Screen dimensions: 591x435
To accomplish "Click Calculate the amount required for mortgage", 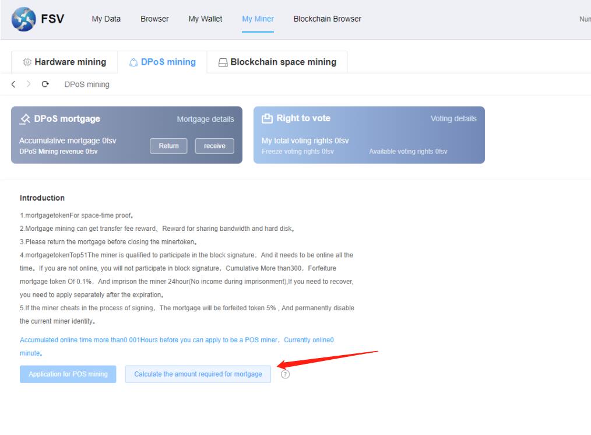I will (198, 374).
